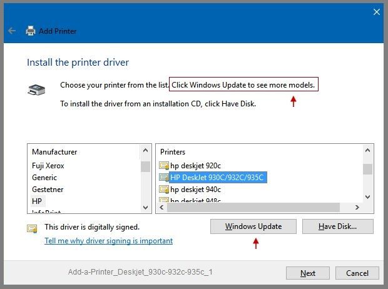This screenshot has width=388, height=289.
Task: Select Fuji Xerox manufacturer
Action: pyautogui.click(x=48, y=166)
